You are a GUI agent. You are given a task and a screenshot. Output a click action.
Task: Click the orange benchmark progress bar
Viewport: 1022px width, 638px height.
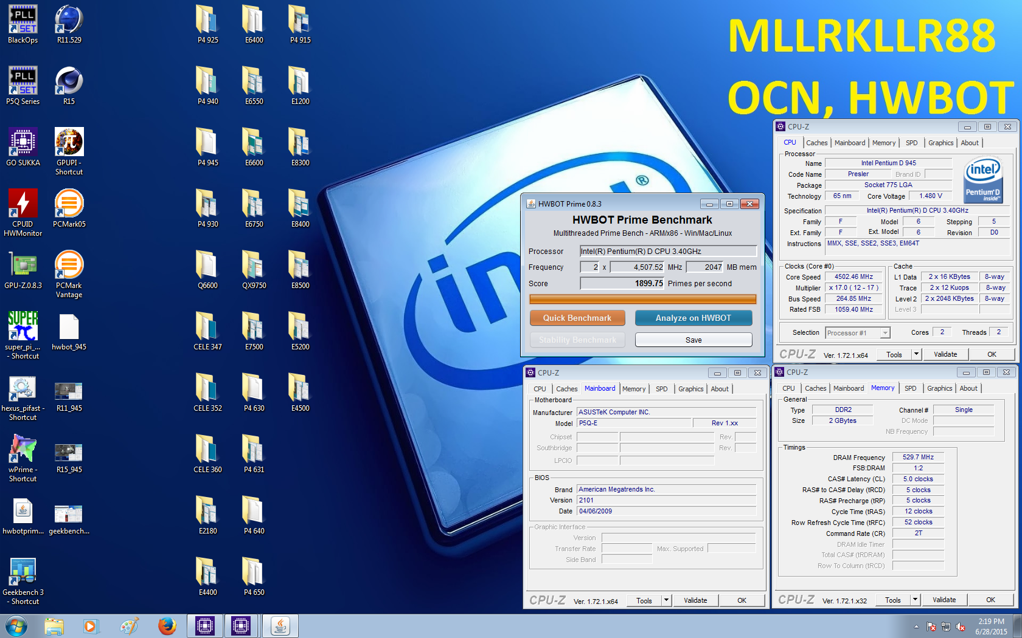click(642, 299)
